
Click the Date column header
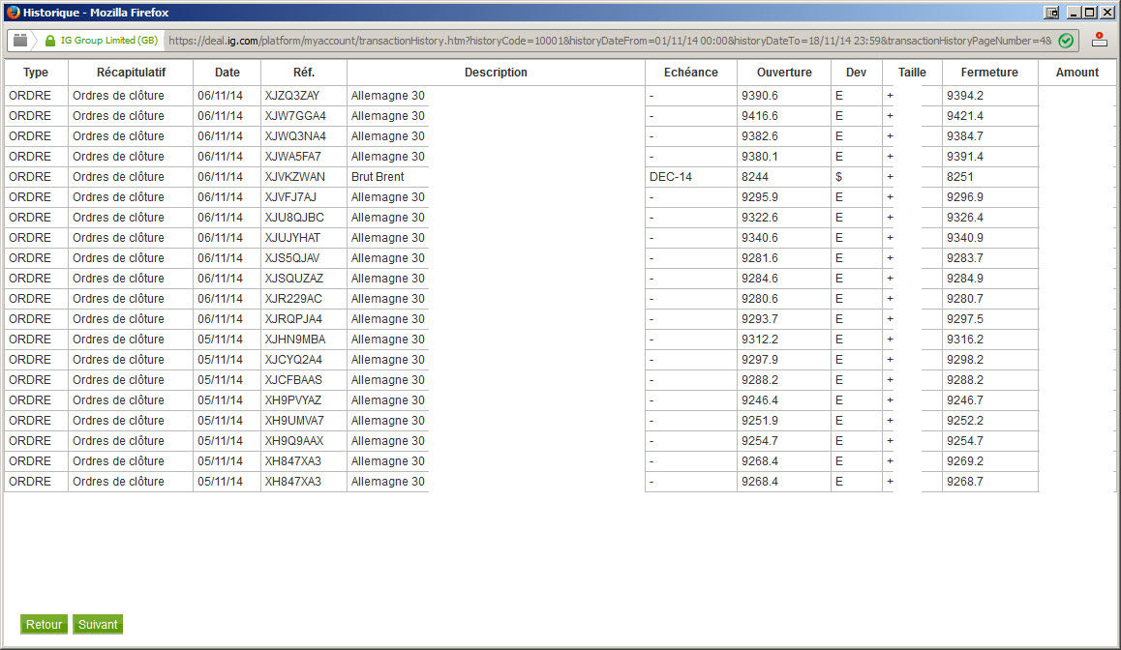pyautogui.click(x=227, y=73)
